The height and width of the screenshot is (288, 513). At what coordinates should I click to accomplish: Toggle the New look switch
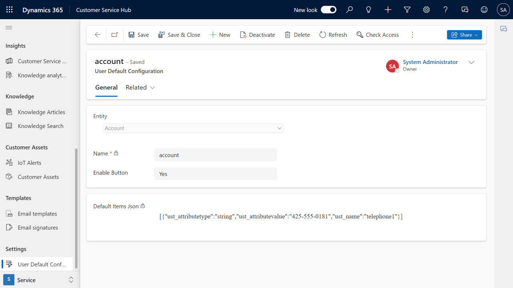[329, 10]
